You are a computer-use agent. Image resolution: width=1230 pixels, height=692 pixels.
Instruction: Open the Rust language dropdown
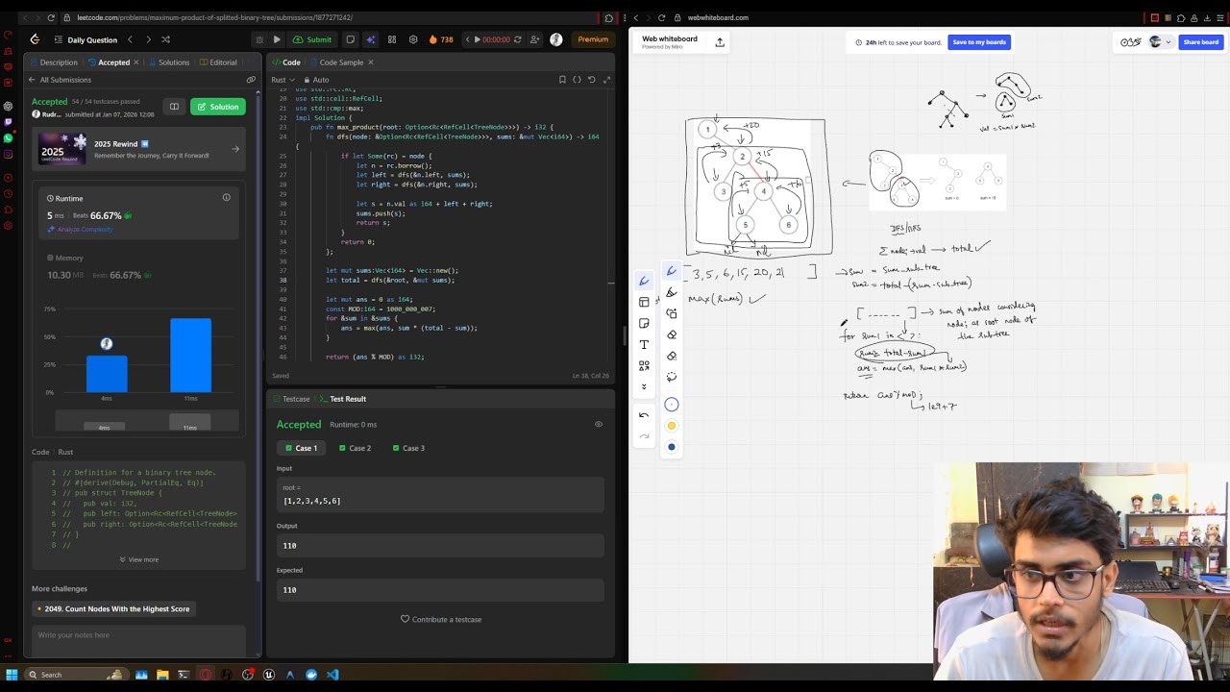coord(282,80)
